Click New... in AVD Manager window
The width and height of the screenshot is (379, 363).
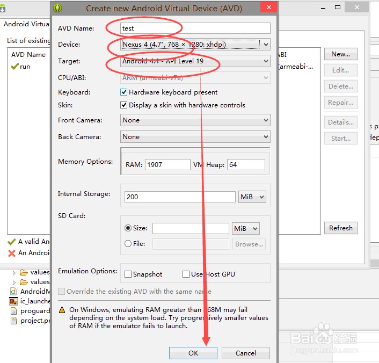point(340,54)
